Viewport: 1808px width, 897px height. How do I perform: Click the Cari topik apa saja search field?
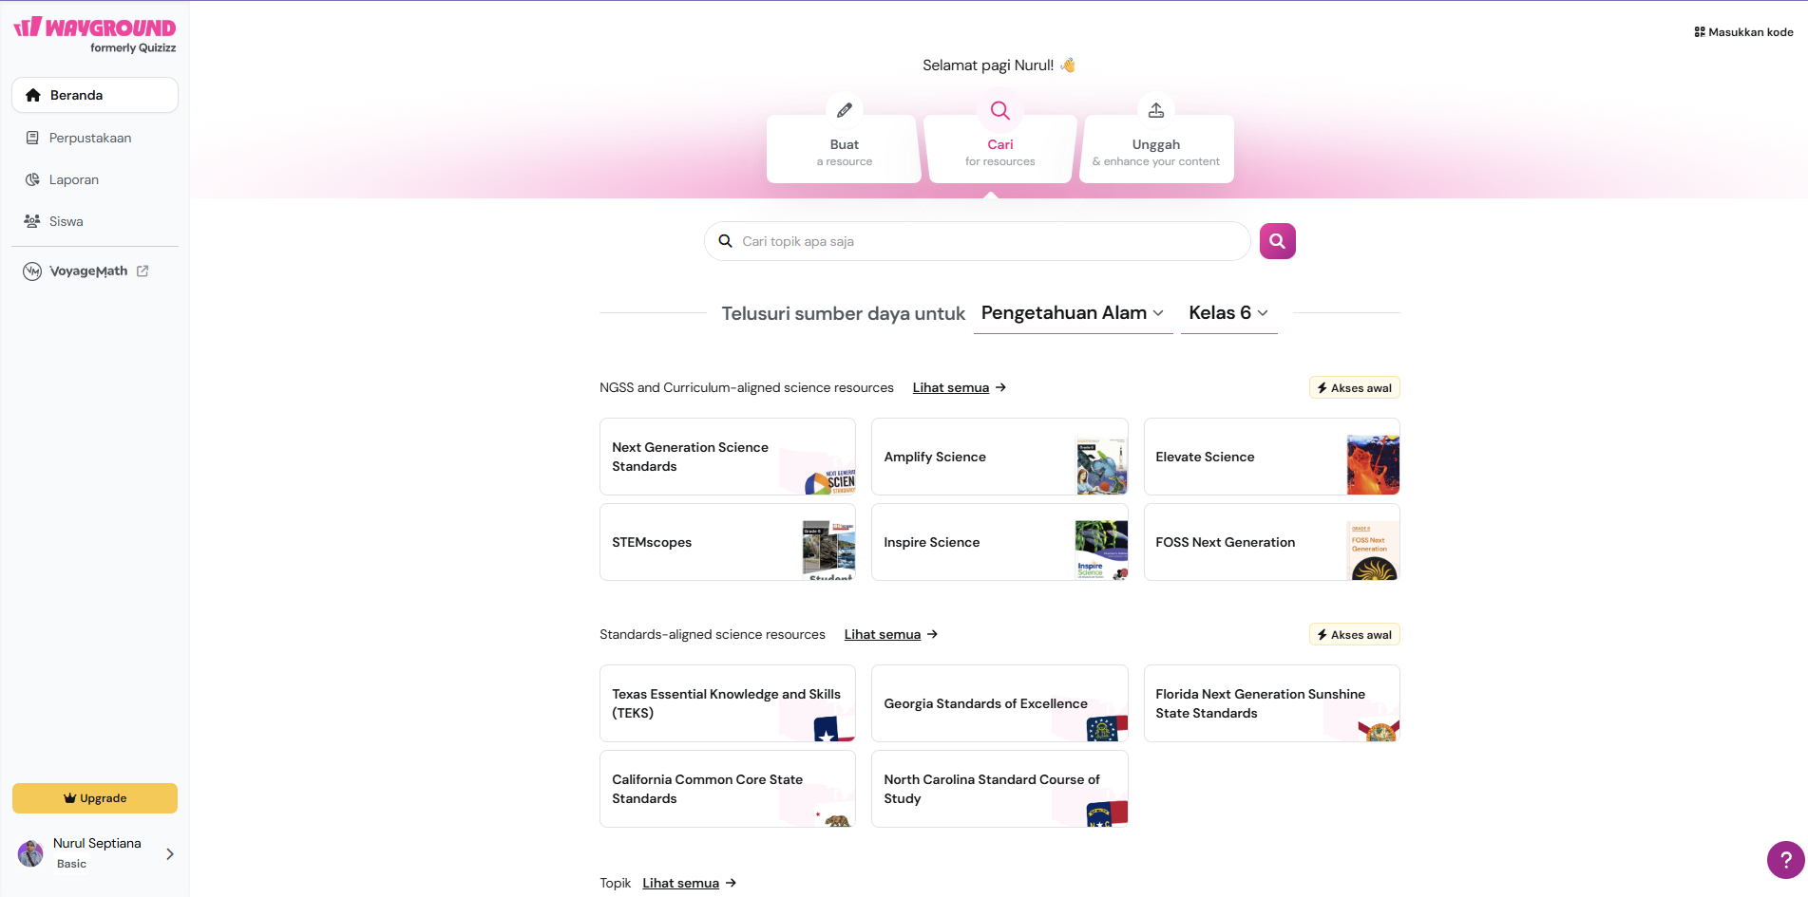pyautogui.click(x=977, y=241)
